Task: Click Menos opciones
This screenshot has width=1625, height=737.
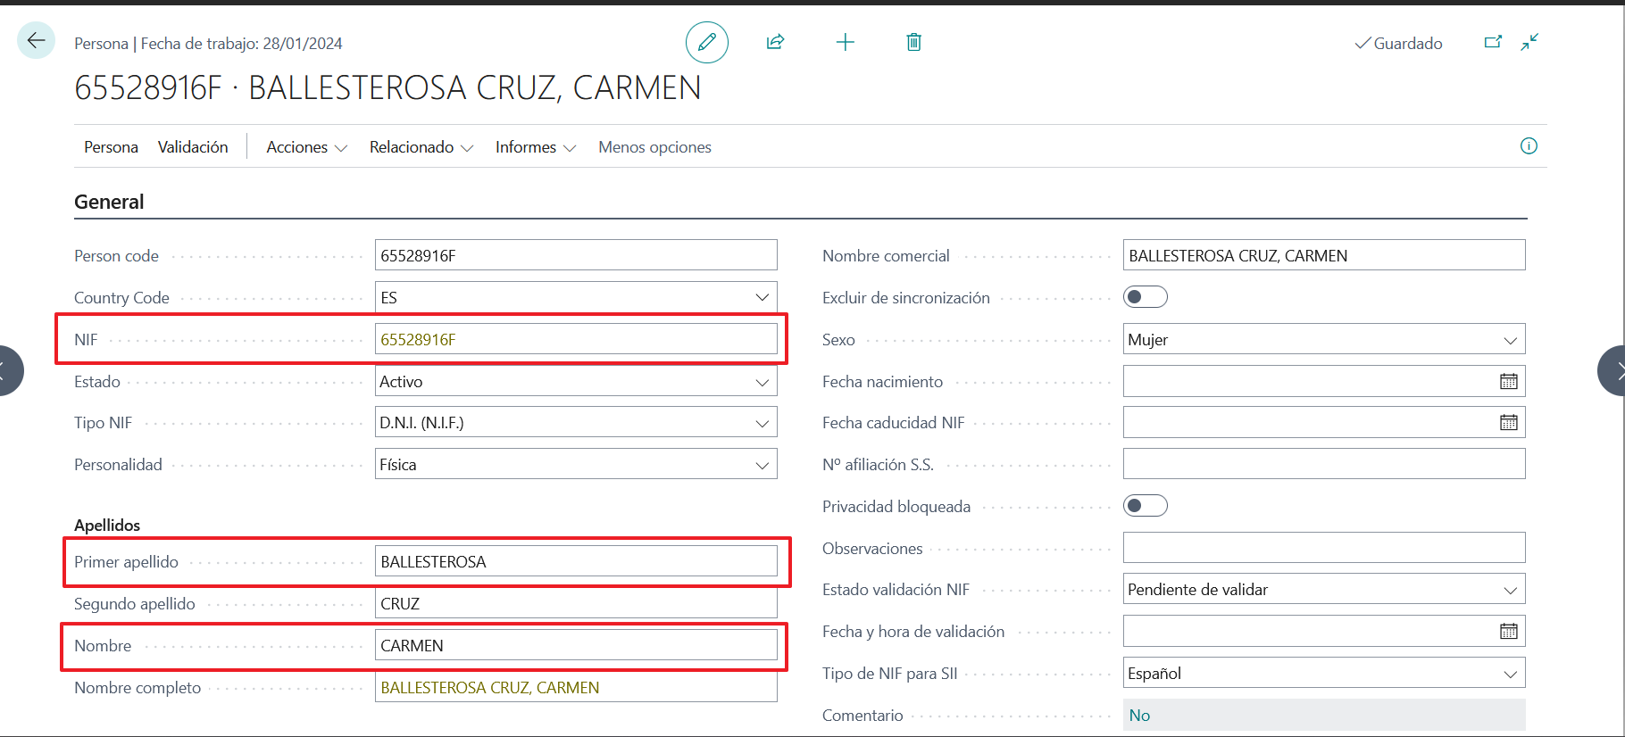Action: click(654, 147)
